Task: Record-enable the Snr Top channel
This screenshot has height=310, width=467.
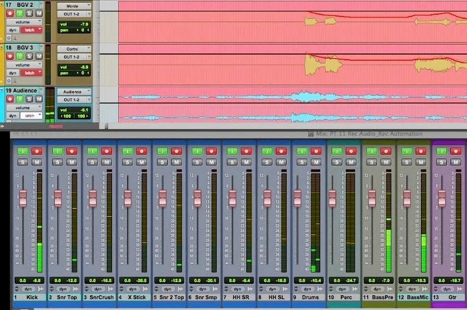Action: (72, 151)
